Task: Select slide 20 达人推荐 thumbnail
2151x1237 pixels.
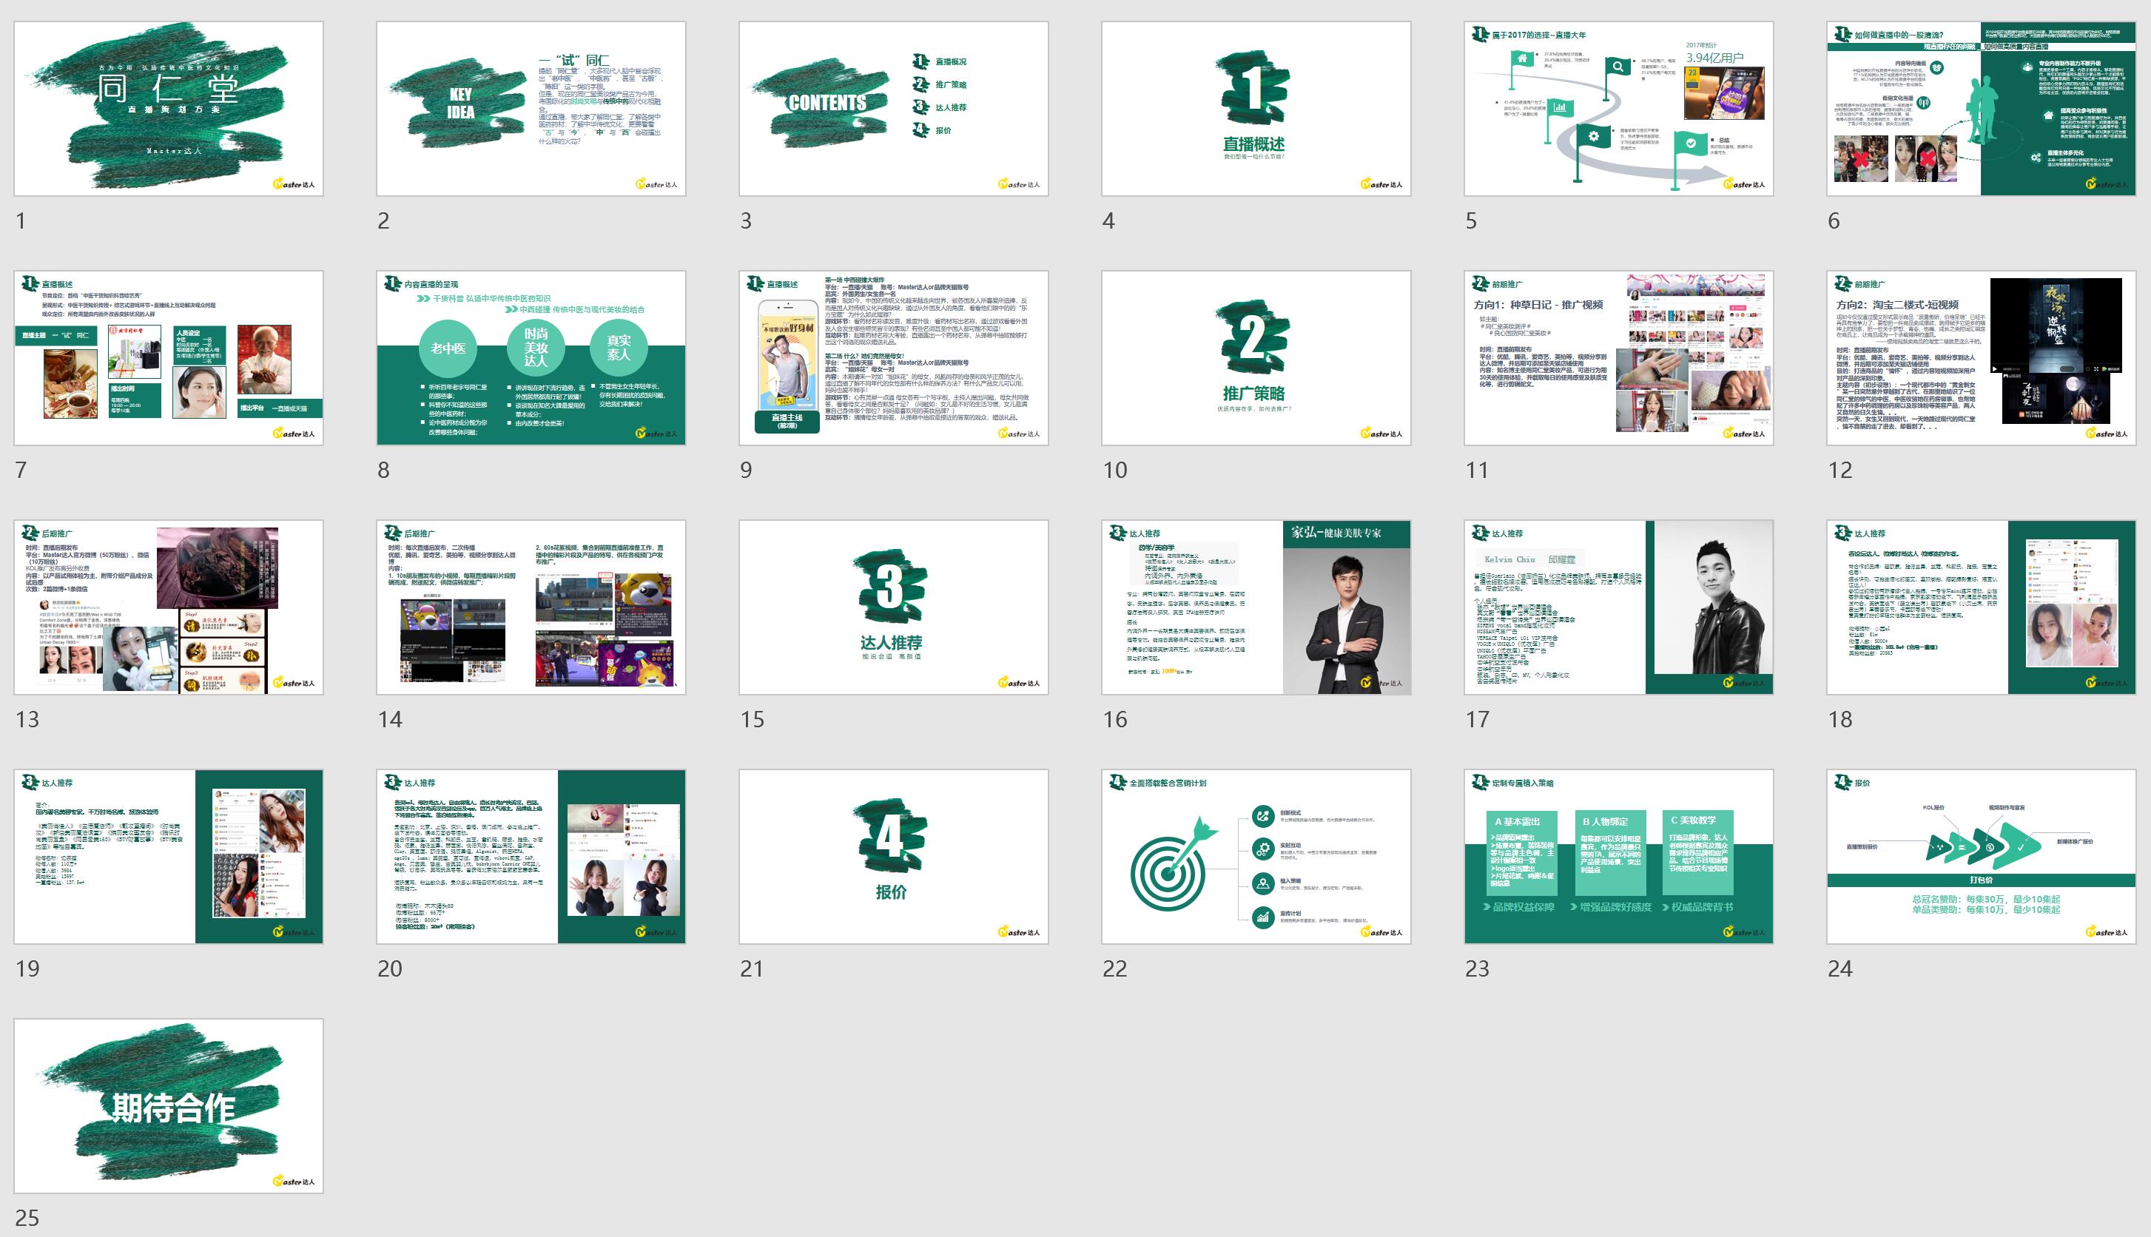Action: coord(531,857)
